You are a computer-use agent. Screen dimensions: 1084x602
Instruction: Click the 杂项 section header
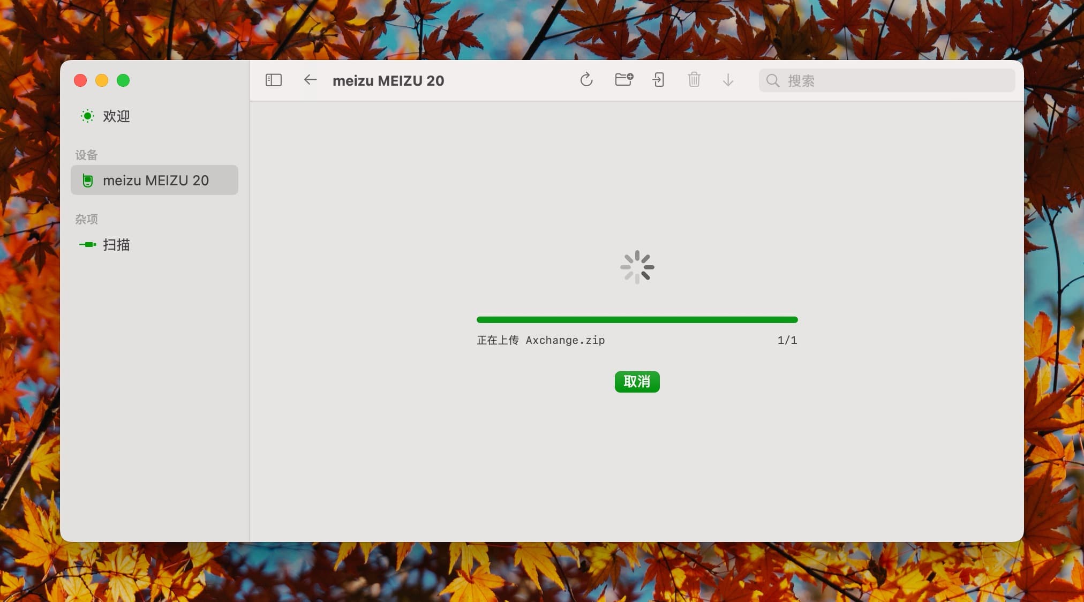[x=86, y=219]
